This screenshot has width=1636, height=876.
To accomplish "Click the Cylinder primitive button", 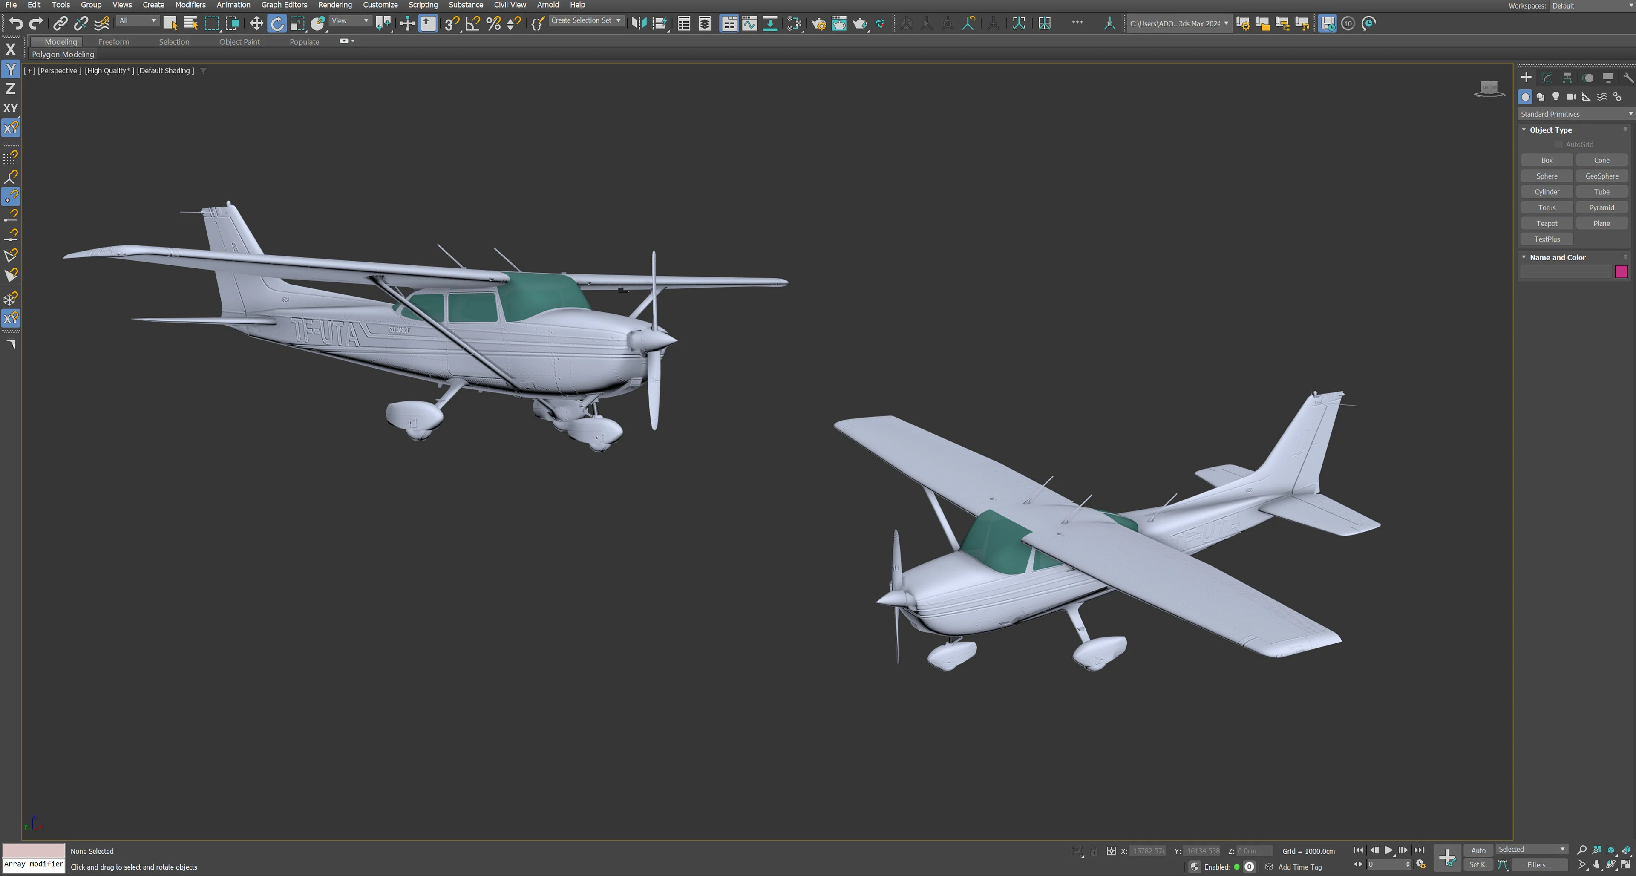I will click(1547, 192).
